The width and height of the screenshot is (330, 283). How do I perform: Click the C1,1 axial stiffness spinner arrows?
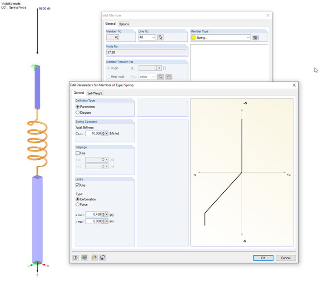103,133
